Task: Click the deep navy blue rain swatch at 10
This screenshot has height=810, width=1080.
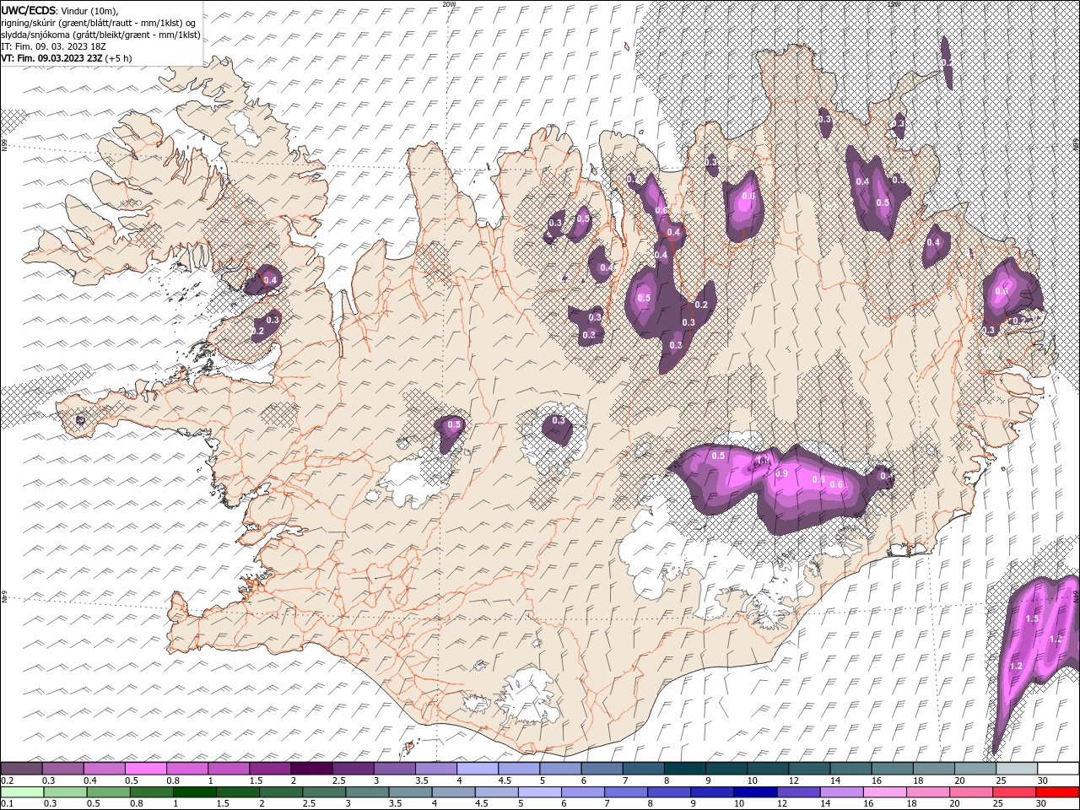Action: coord(755,792)
